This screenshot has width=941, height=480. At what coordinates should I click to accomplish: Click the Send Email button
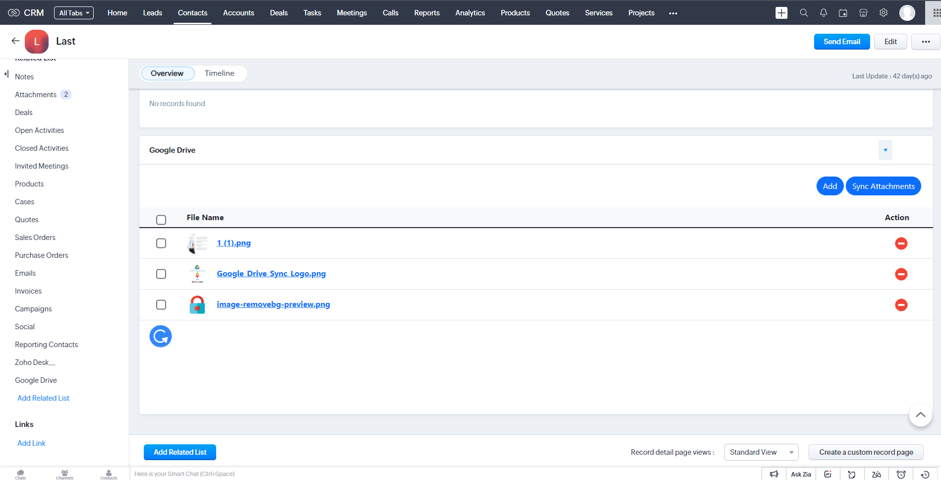(x=842, y=42)
